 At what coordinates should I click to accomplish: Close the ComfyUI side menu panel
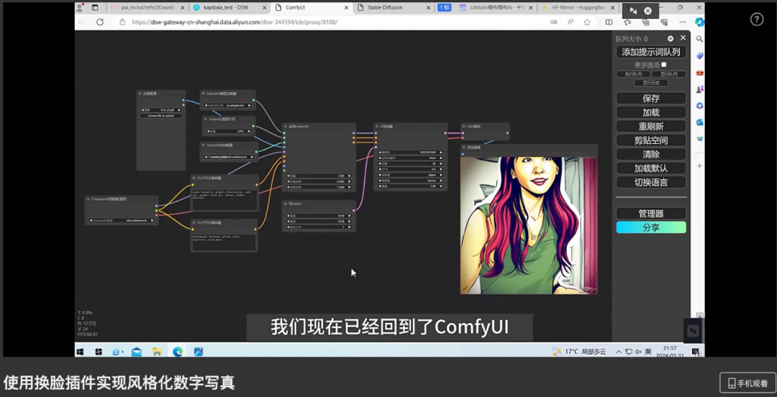click(x=683, y=37)
